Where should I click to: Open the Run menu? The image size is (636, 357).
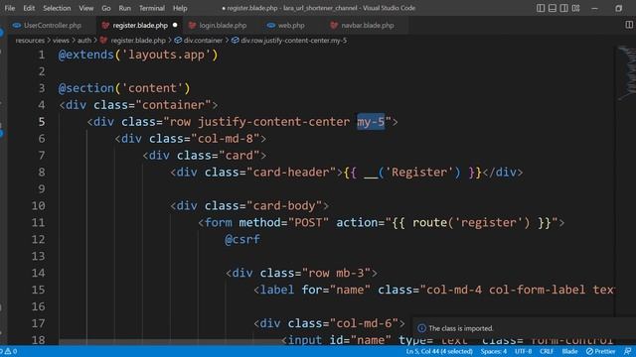pos(125,8)
